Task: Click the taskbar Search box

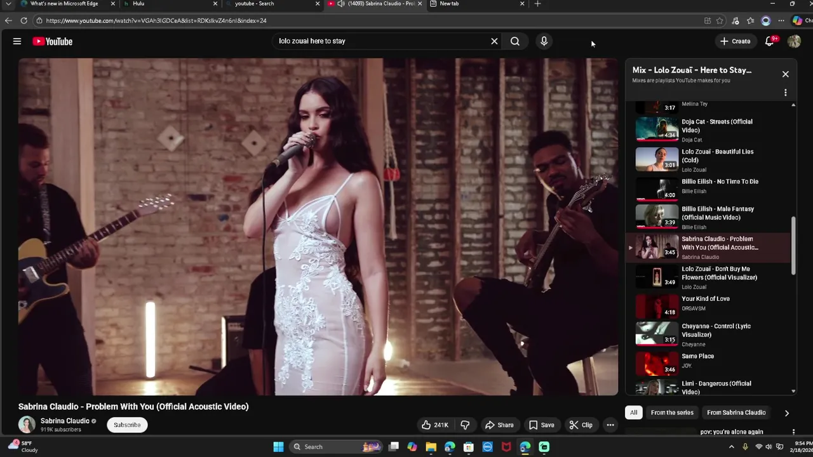Action: pos(337,447)
